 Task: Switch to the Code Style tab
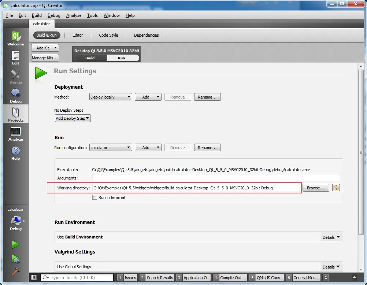108,35
